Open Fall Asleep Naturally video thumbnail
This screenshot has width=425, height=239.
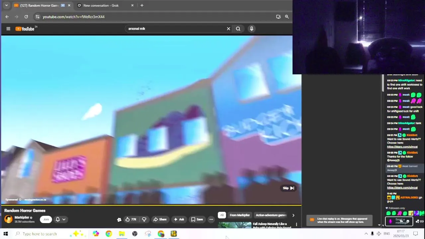234,225
